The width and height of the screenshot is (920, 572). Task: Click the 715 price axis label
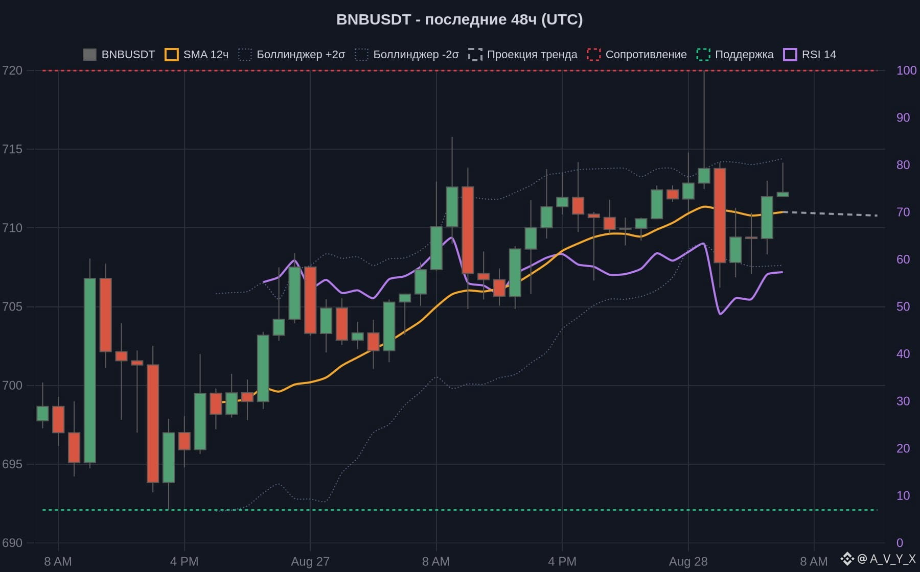coord(12,149)
